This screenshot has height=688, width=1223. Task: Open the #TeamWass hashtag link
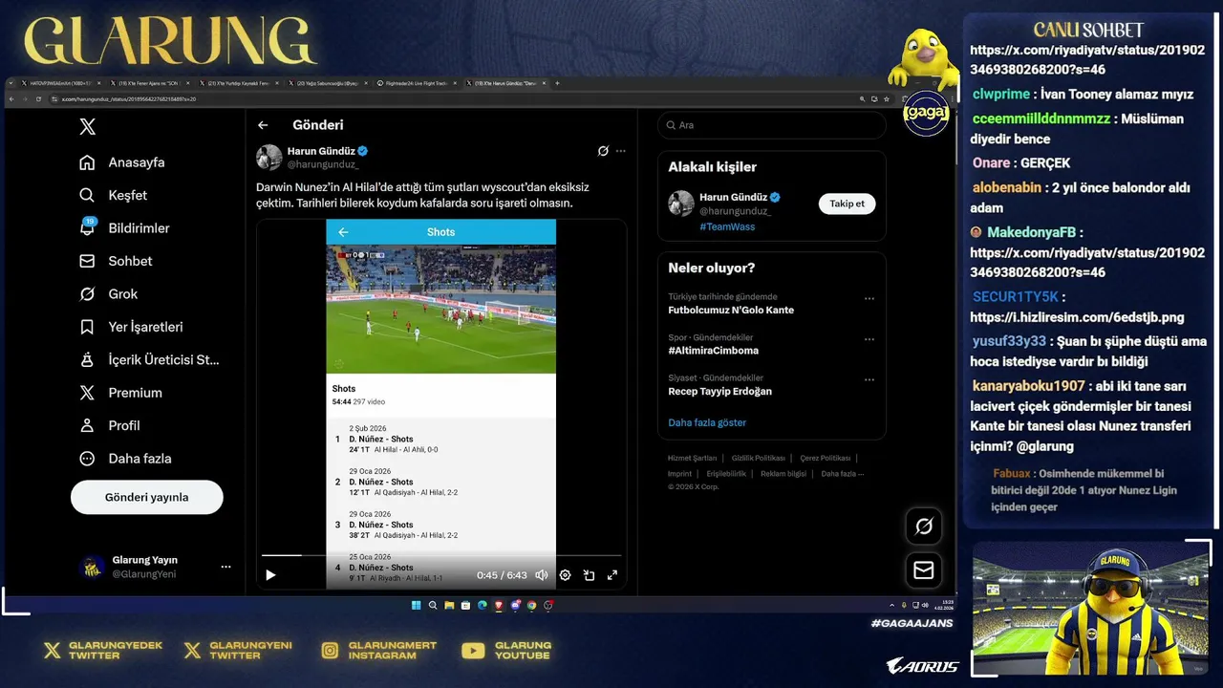pos(727,226)
